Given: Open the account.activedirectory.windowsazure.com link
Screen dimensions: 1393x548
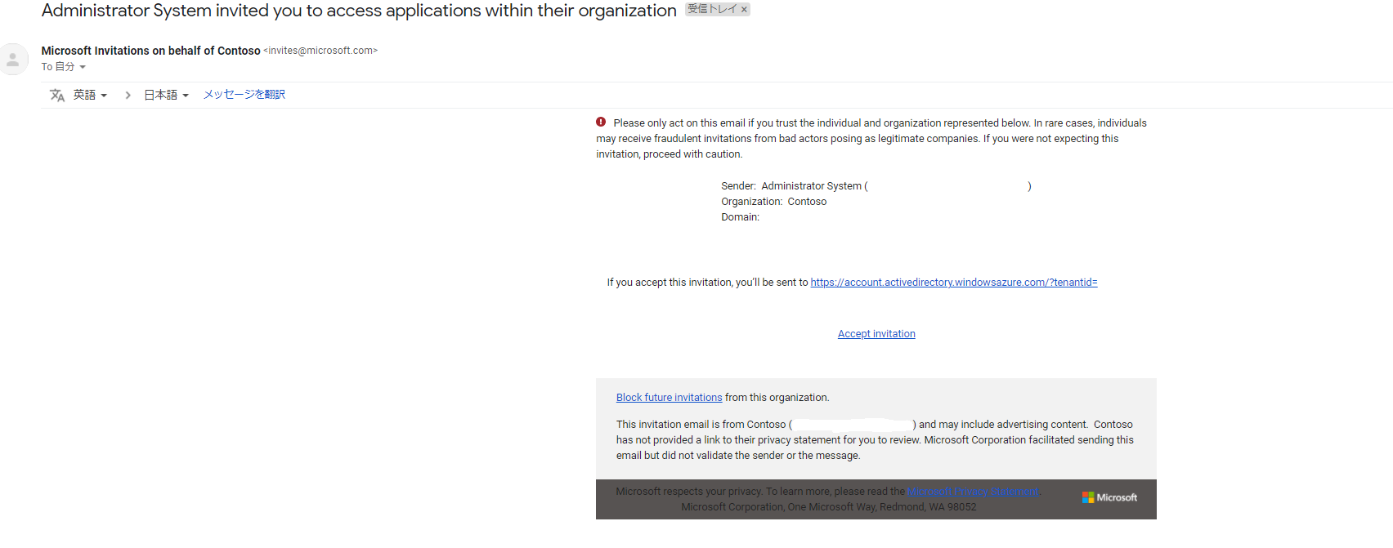Looking at the screenshot, I should click(x=953, y=283).
